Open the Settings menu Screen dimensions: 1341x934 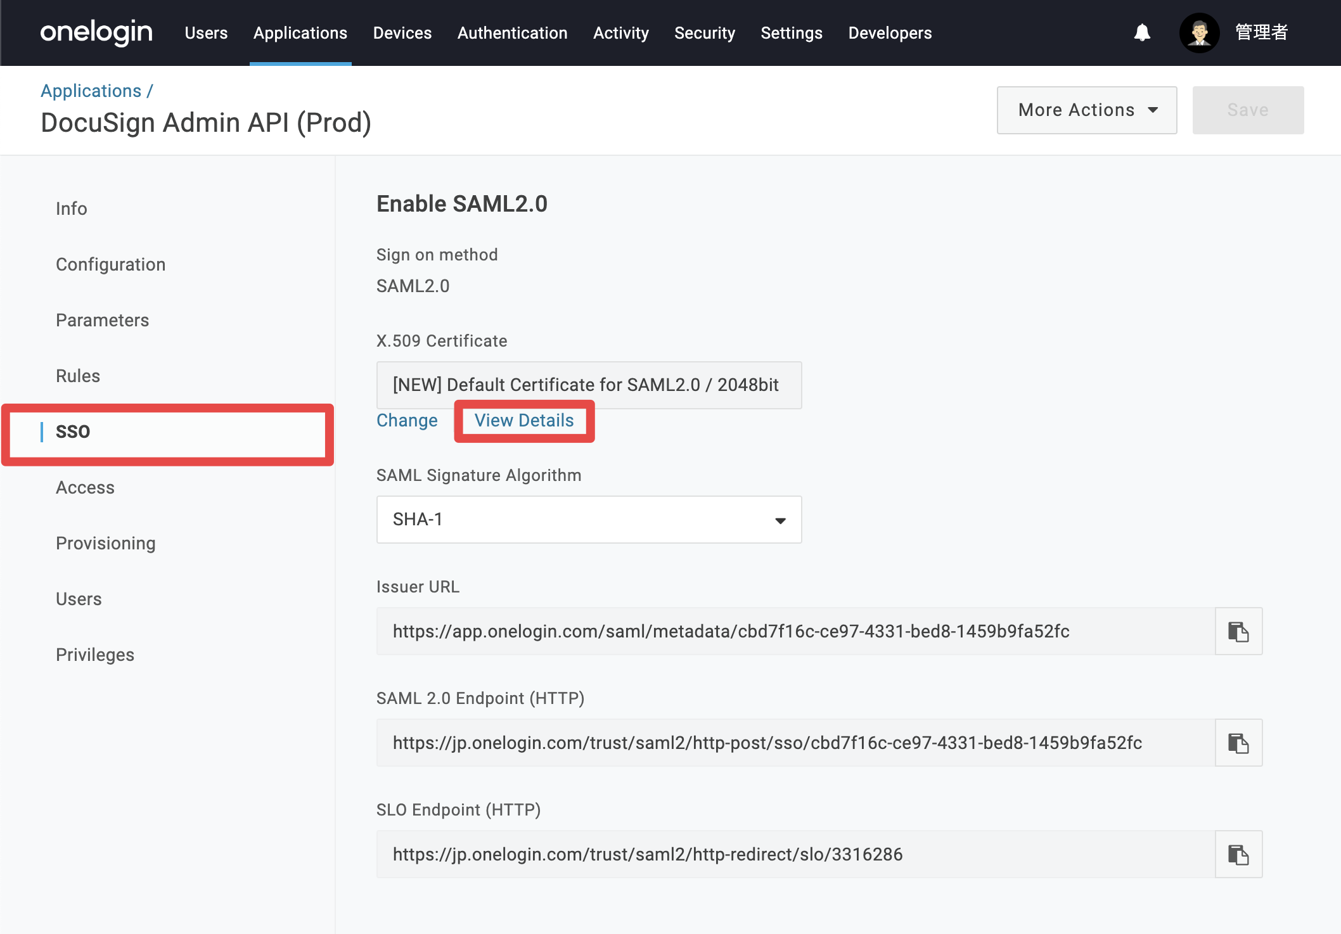(x=792, y=33)
